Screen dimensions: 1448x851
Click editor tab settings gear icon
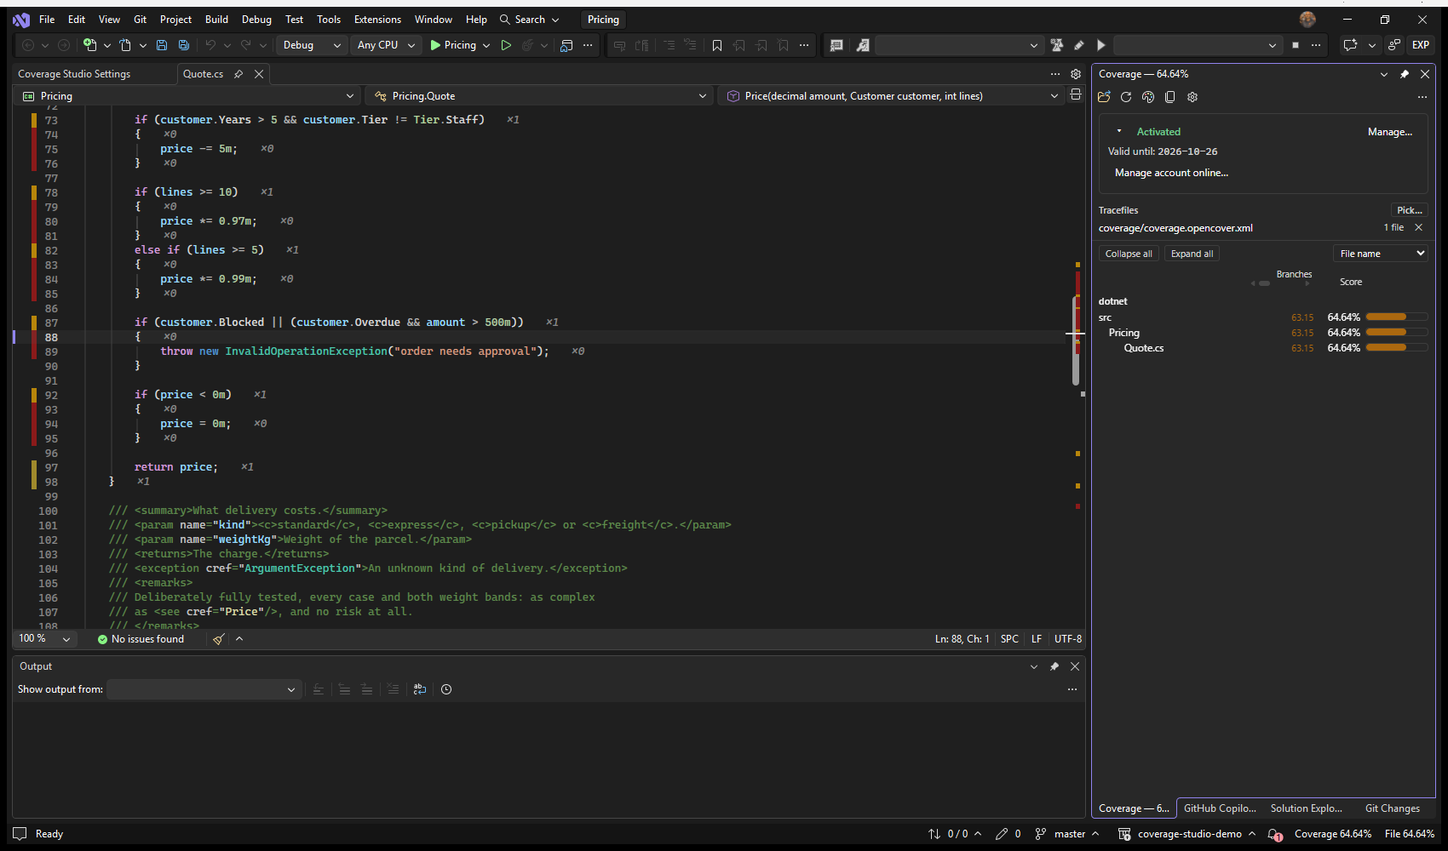click(1076, 74)
